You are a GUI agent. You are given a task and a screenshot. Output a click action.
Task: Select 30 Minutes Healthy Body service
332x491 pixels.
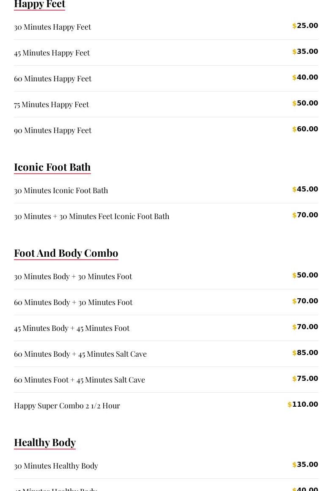56,466
